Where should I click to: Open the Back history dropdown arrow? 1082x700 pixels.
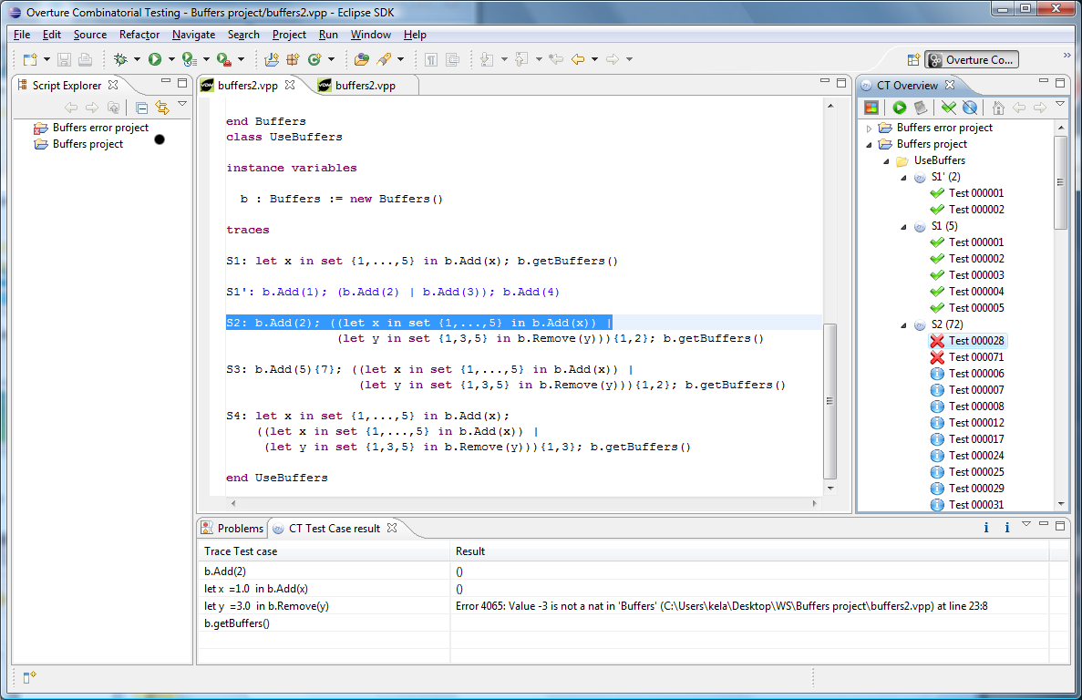[x=594, y=60]
